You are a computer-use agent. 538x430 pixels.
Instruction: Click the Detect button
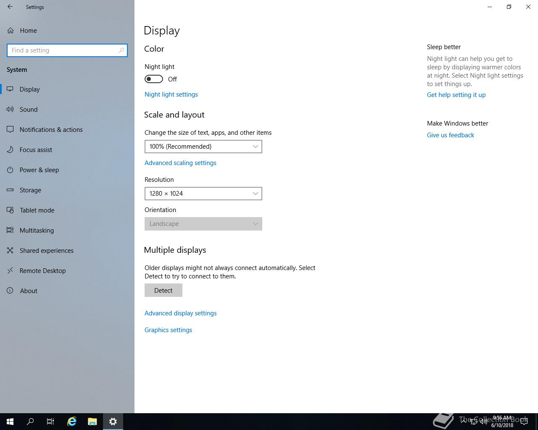[164, 290]
